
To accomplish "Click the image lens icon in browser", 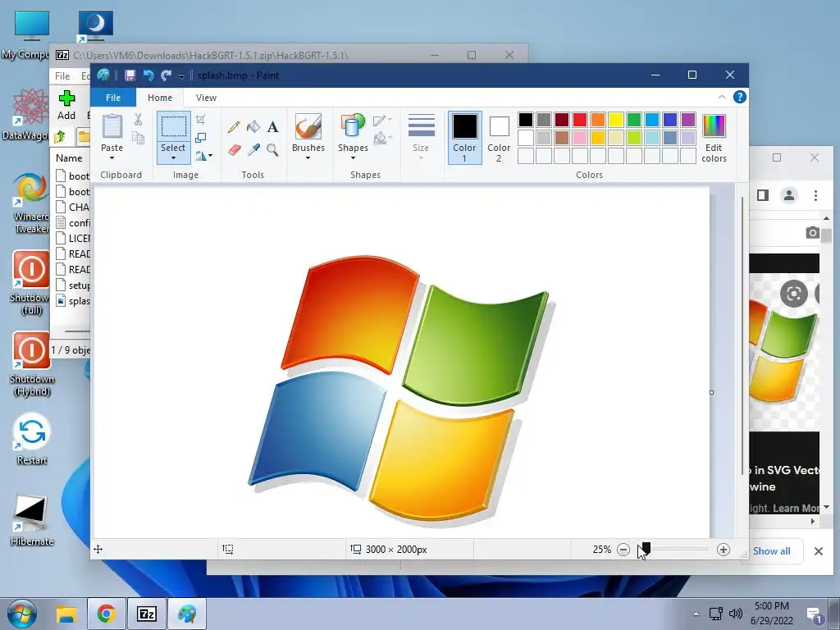I will (793, 293).
